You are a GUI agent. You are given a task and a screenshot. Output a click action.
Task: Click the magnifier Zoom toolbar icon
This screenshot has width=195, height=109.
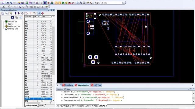point(77,3)
